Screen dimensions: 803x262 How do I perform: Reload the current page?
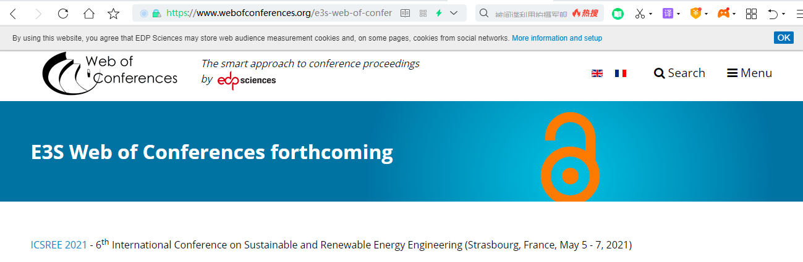click(x=63, y=13)
